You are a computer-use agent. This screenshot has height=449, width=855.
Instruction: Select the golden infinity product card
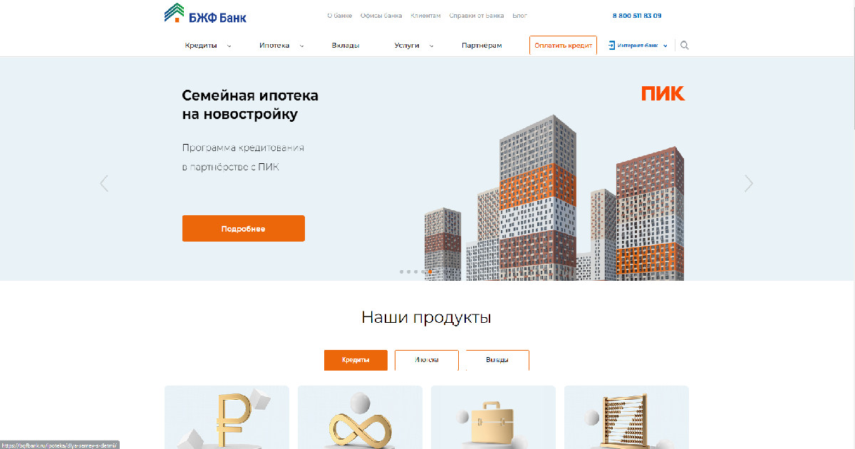(x=360, y=417)
